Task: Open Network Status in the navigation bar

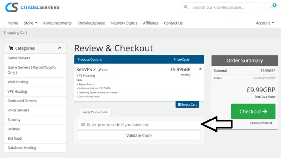Action: 124,23
